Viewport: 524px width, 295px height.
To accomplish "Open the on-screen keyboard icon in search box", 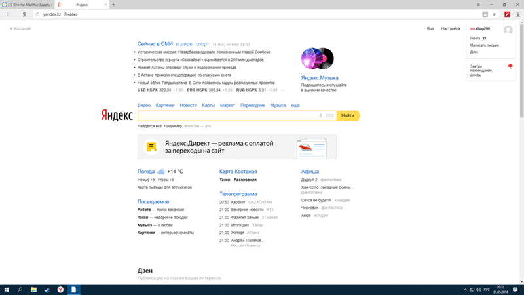I will pyautogui.click(x=329, y=116).
